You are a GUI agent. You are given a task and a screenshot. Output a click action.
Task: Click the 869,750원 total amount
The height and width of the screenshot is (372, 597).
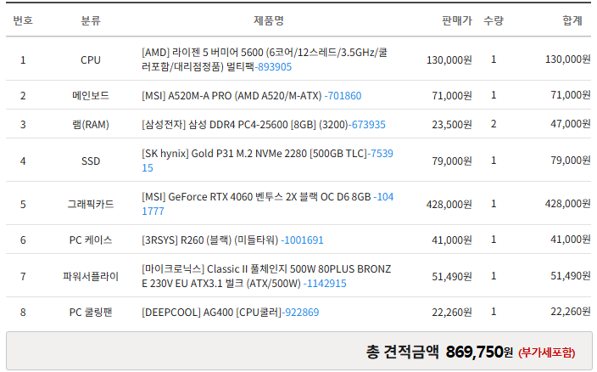click(x=479, y=352)
